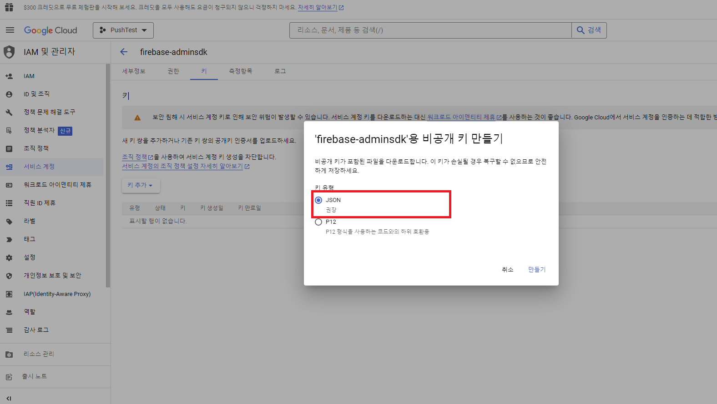Click the 검색 search button
The image size is (717, 404).
[x=589, y=30]
